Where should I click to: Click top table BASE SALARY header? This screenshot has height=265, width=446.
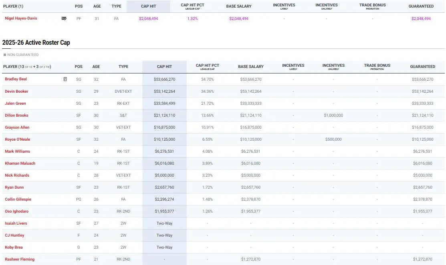click(x=239, y=6)
